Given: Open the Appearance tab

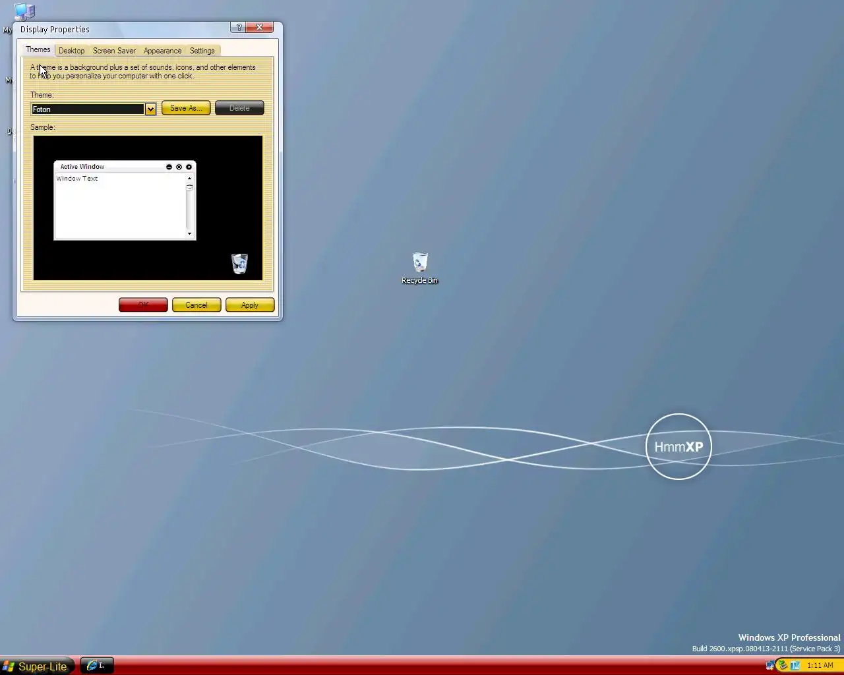Looking at the screenshot, I should pos(162,51).
